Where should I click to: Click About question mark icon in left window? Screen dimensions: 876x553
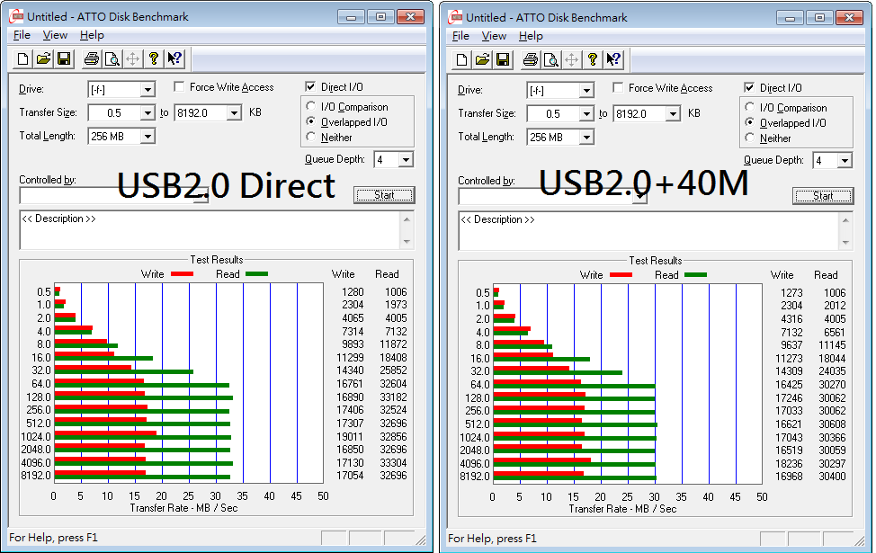pyautogui.click(x=154, y=58)
